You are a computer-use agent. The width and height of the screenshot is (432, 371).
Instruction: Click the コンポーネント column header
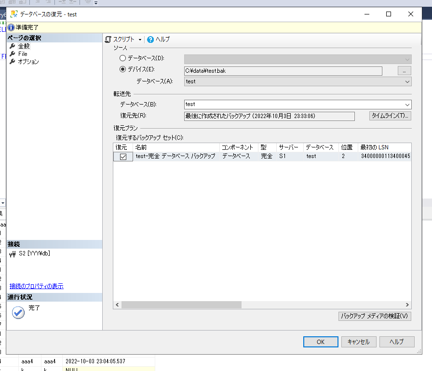239,147
